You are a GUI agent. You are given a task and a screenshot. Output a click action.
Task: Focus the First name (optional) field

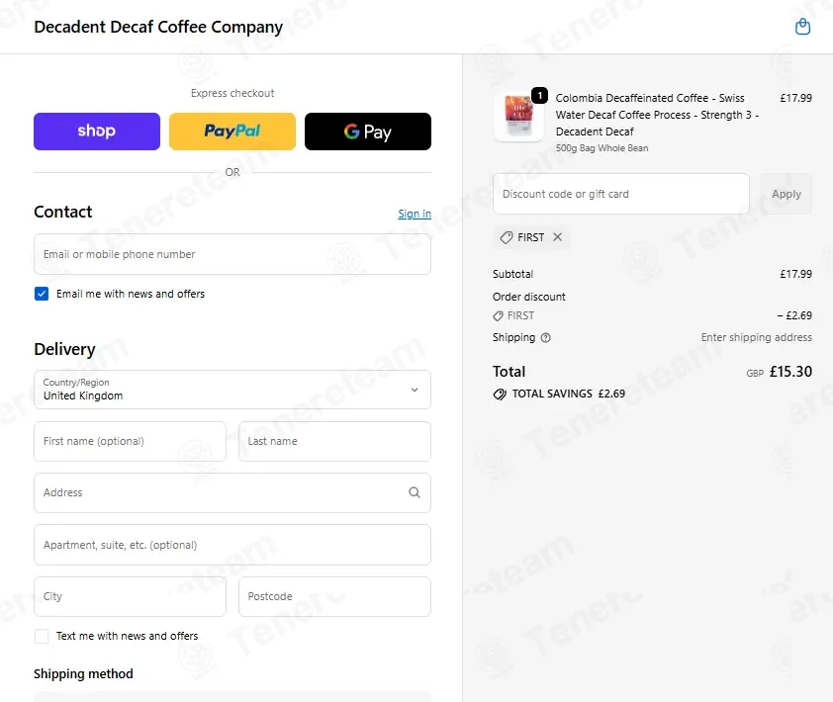130,441
